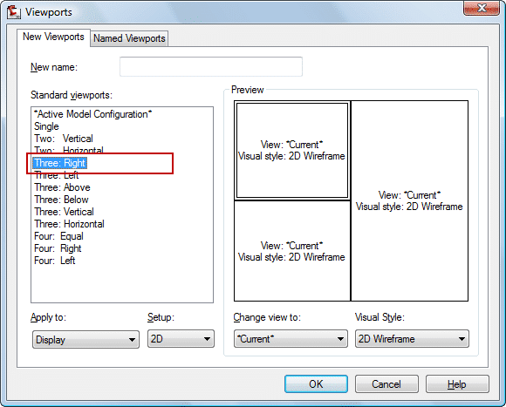Image resolution: width=506 pixels, height=407 pixels.
Task: Expand Visual Style 2D Wireframe dropdown
Action: click(x=412, y=339)
